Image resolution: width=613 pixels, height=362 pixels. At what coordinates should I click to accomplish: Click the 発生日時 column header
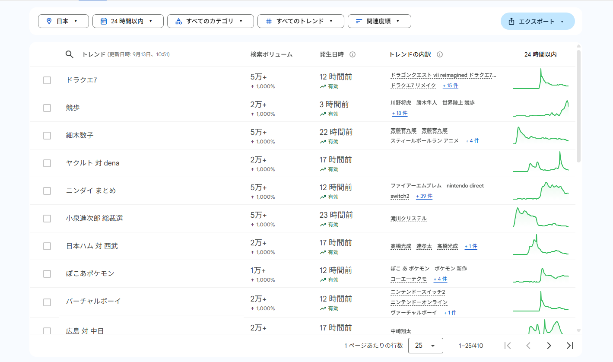click(x=332, y=54)
